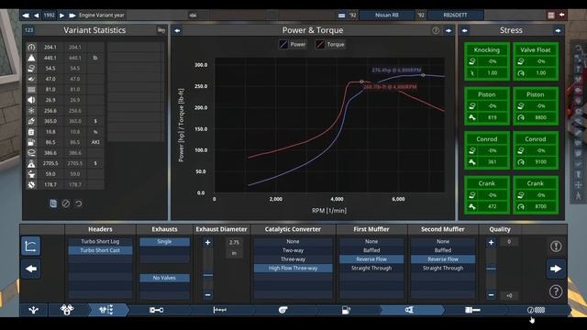This screenshot has height=330, width=587.
Task: Select the Conrod RPM stress tile (9100)
Action: (536, 150)
